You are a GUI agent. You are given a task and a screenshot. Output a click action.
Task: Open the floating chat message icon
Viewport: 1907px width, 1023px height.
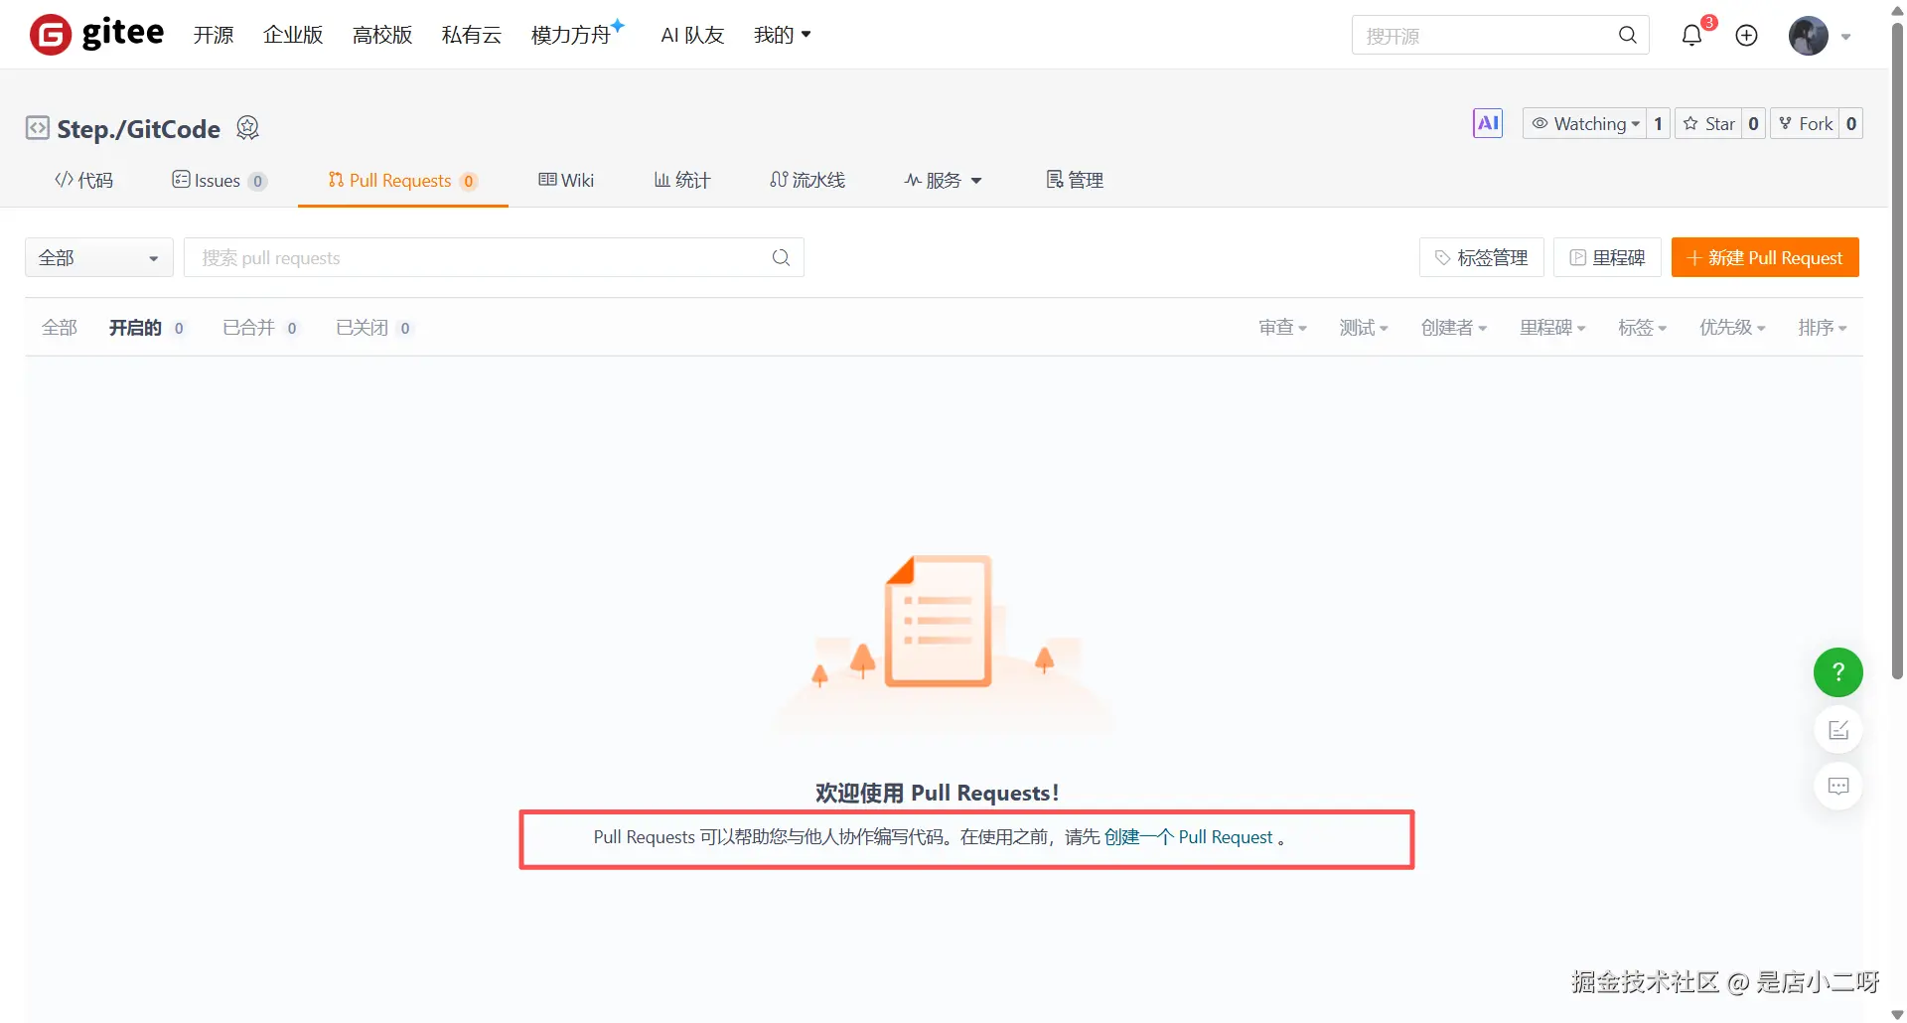pos(1838,786)
